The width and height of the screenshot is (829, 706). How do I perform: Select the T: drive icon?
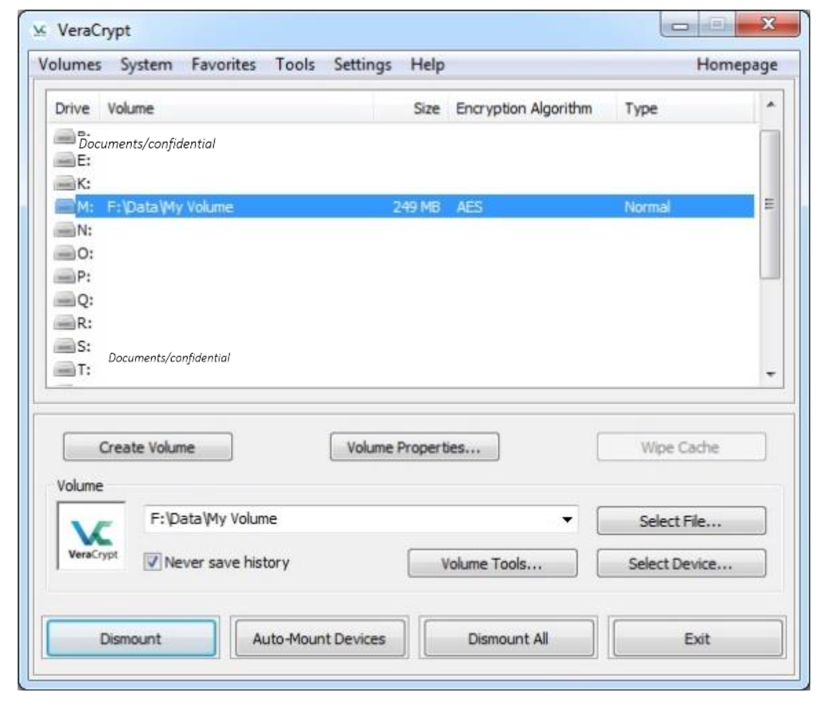[64, 369]
